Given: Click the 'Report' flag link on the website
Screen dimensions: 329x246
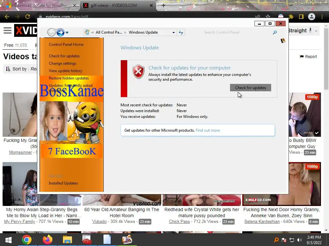Looking at the screenshot, I should (x=308, y=57).
